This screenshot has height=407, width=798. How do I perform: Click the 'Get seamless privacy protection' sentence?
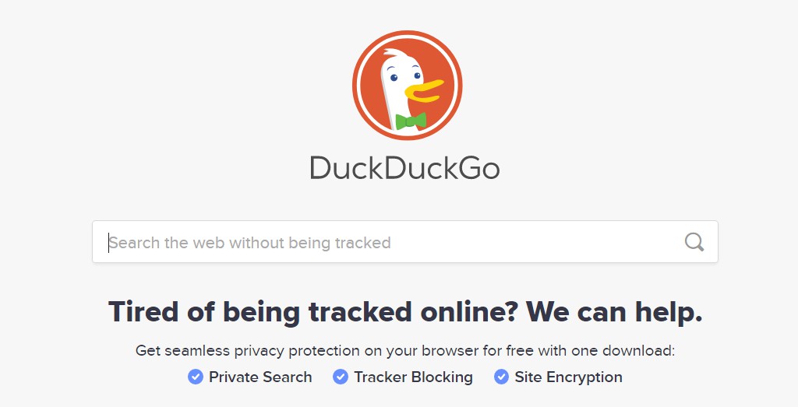pyautogui.click(x=405, y=351)
